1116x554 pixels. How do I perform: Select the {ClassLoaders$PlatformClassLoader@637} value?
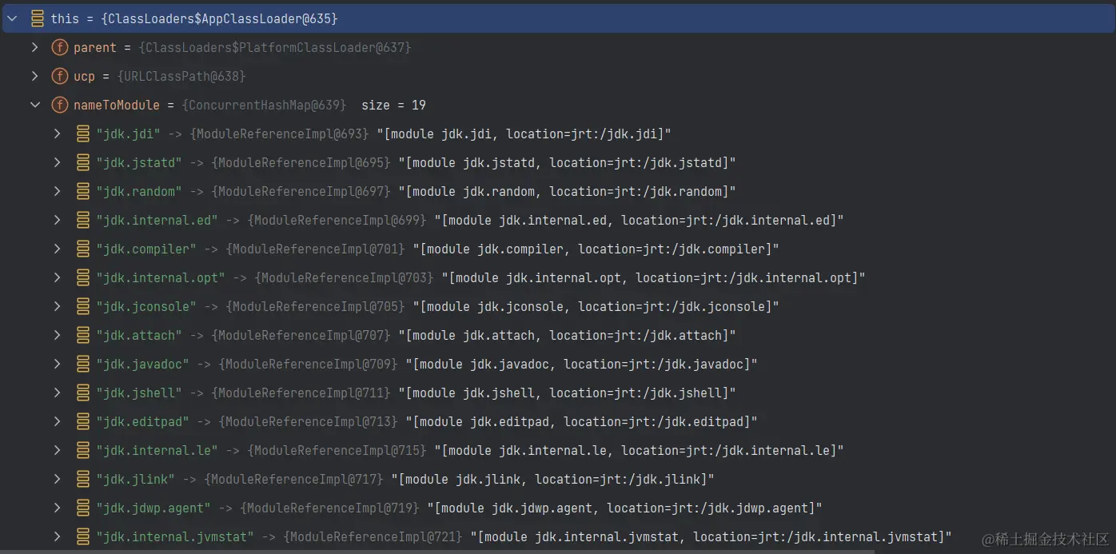point(275,48)
